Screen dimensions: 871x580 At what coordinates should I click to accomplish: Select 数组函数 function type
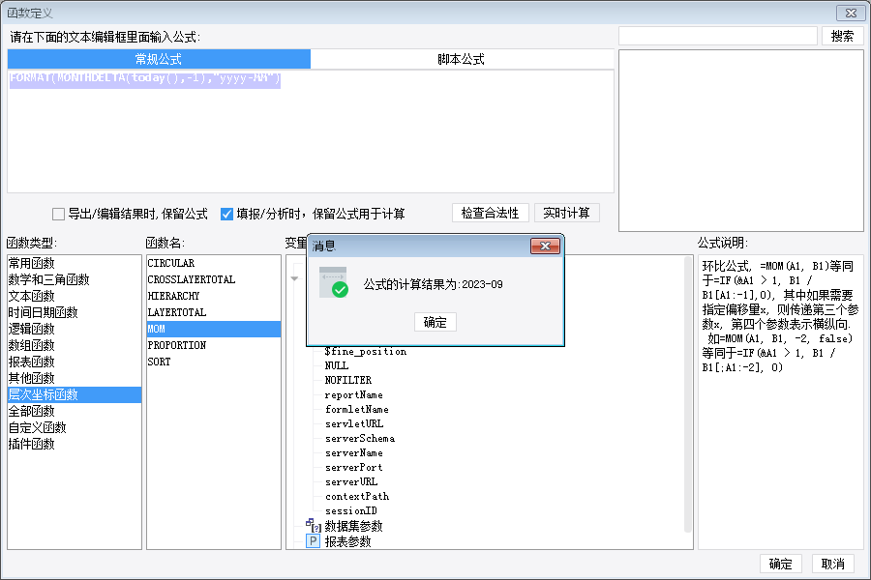pos(75,345)
